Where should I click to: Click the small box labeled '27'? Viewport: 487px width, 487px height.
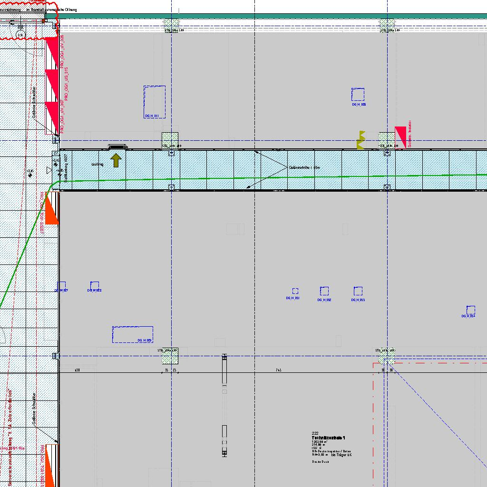56,154
